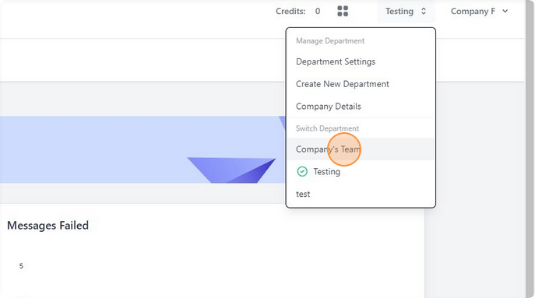Expand the Testing department switcher
535x298 pixels.
click(x=406, y=11)
